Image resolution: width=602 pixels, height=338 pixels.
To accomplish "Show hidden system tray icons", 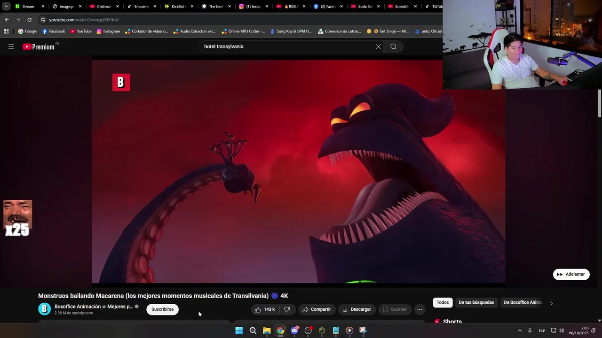I will point(520,330).
